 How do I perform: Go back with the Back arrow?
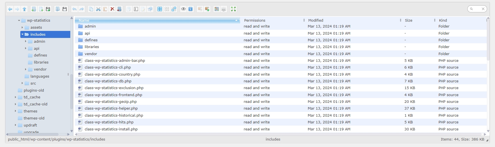[10, 9]
